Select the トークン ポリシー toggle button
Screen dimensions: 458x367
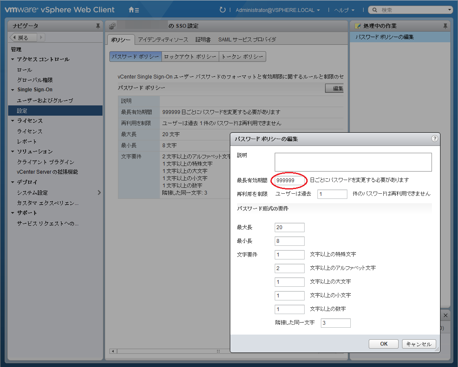242,56
